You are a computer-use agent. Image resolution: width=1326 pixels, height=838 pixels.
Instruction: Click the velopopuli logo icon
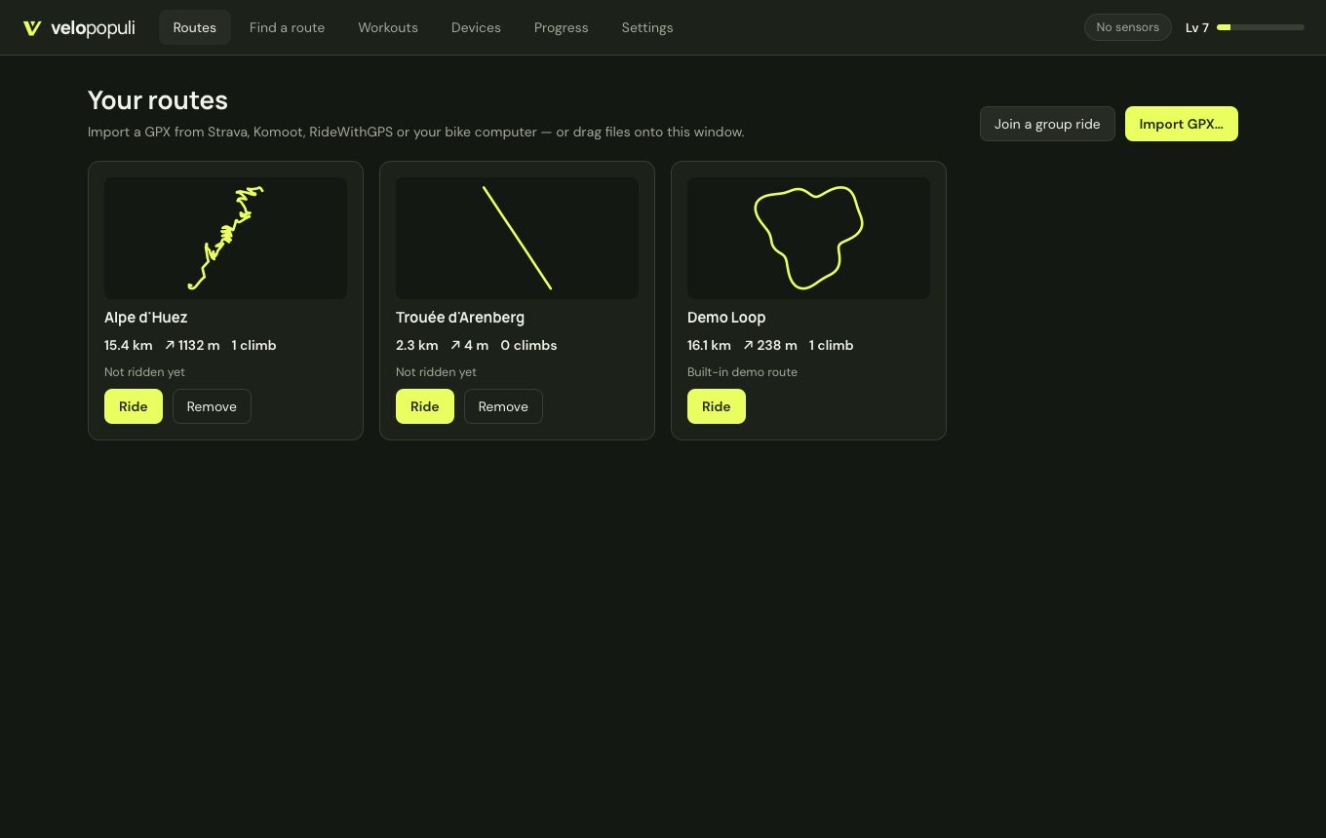click(x=32, y=28)
